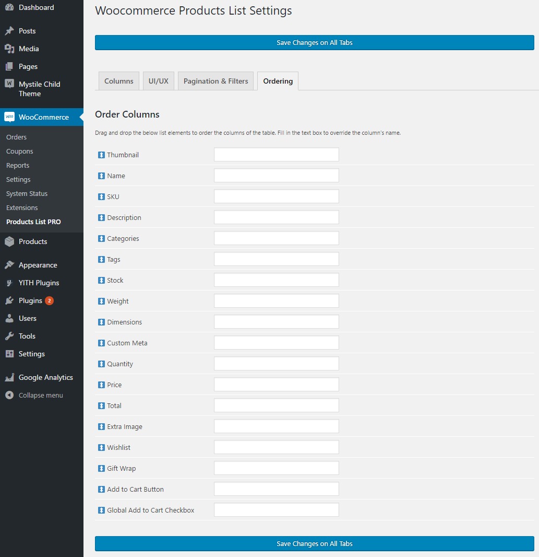Click the Appearance paintbrush icon

[9, 265]
